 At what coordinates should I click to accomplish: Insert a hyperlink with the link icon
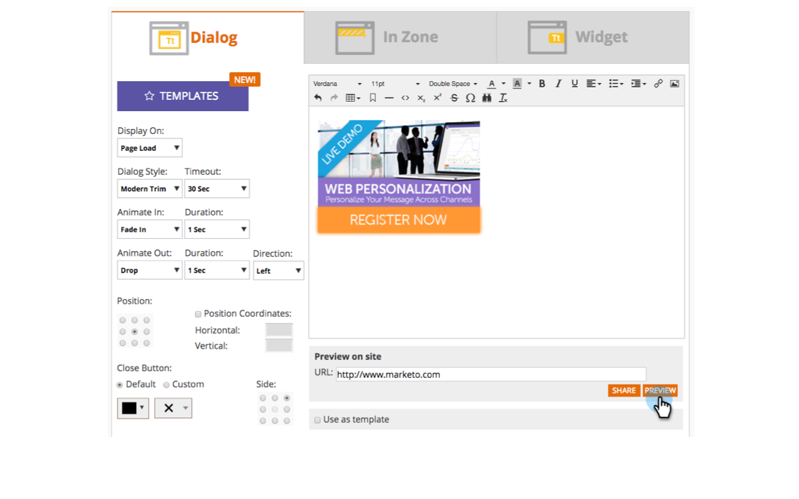click(658, 83)
